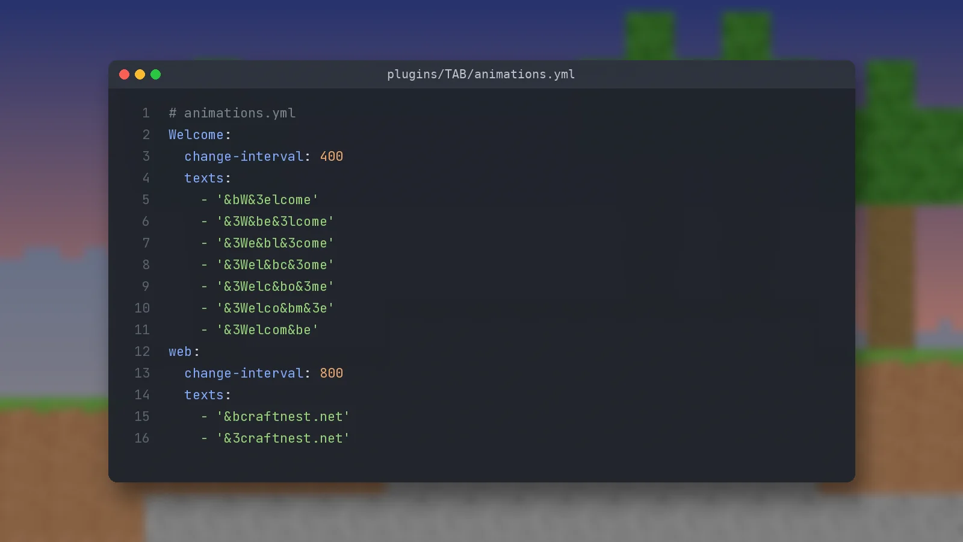The width and height of the screenshot is (963, 542).
Task: Click the string '&3Welcom&be'
Action: pos(268,330)
